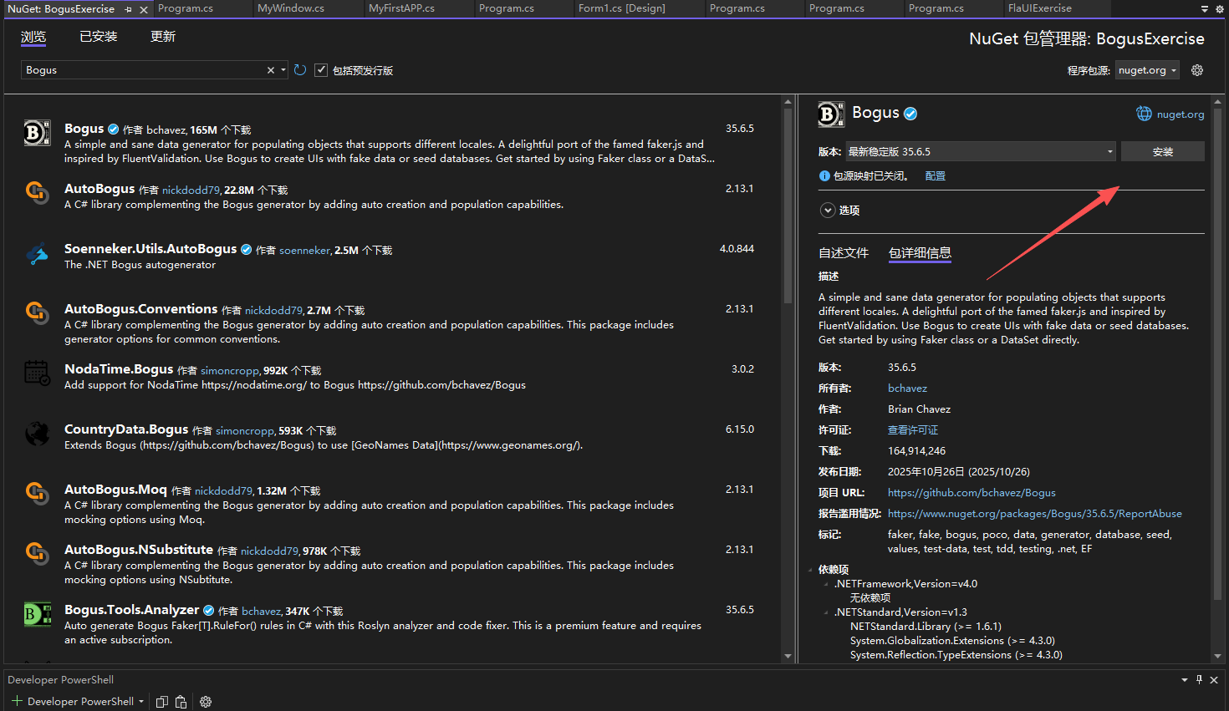Close the NuGet BogusExercise tab

[x=144, y=9]
